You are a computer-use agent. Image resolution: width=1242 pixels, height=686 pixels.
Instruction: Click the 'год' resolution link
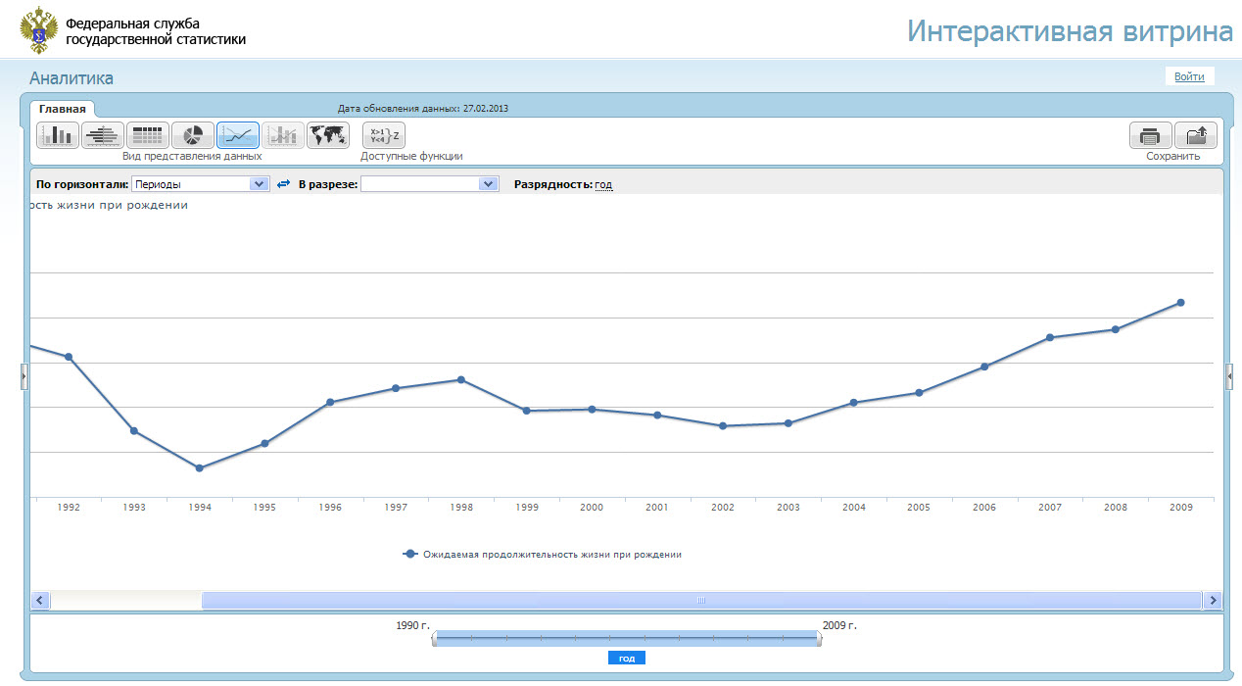pos(603,184)
